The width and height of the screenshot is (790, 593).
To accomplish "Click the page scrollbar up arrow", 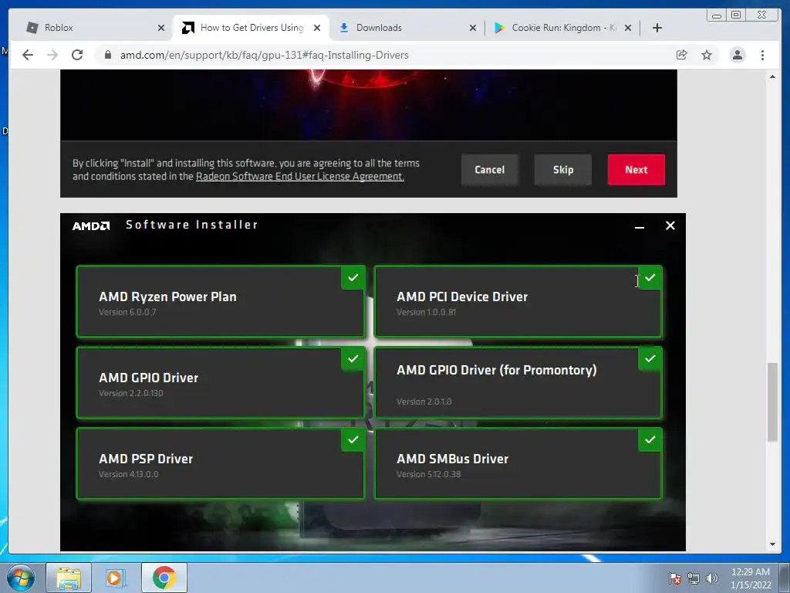I will pos(772,76).
